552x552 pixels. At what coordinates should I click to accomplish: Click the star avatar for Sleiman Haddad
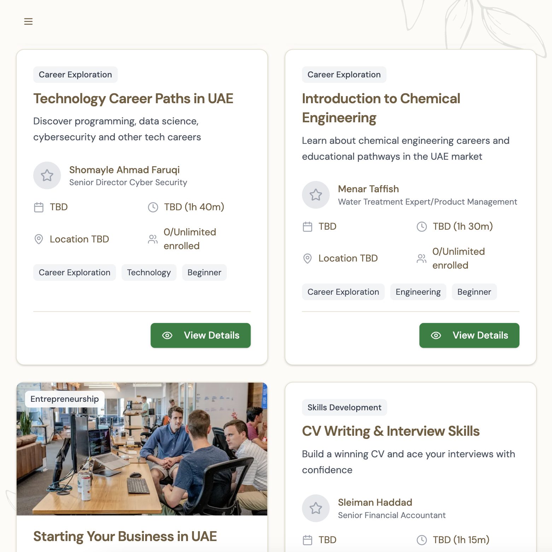point(316,508)
